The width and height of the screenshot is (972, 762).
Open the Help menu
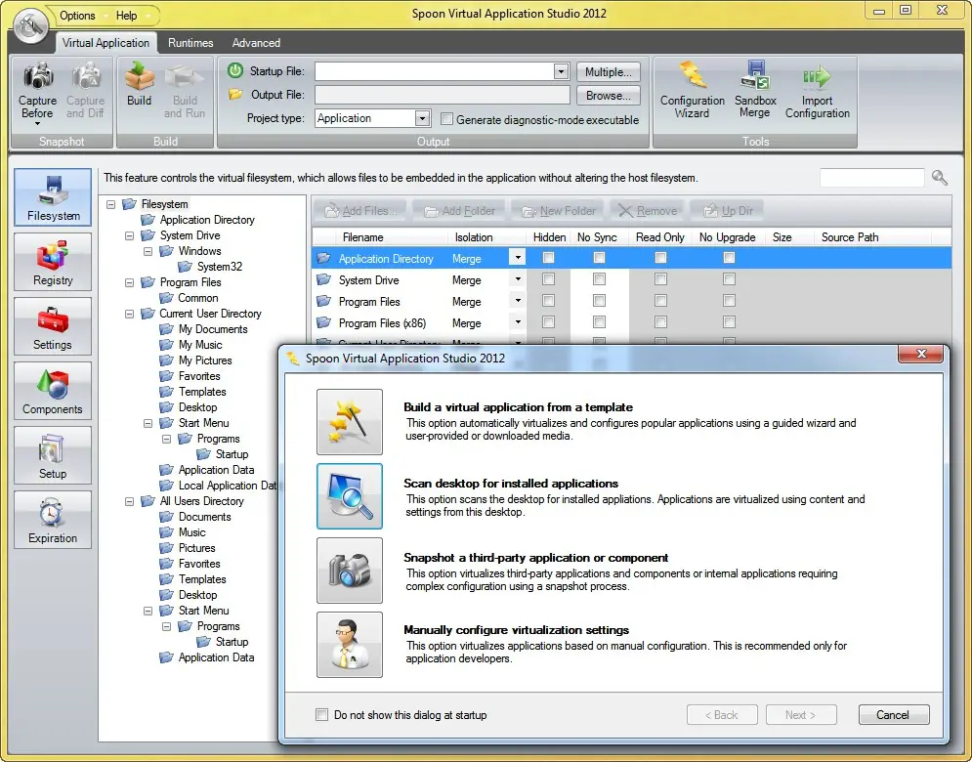126,16
